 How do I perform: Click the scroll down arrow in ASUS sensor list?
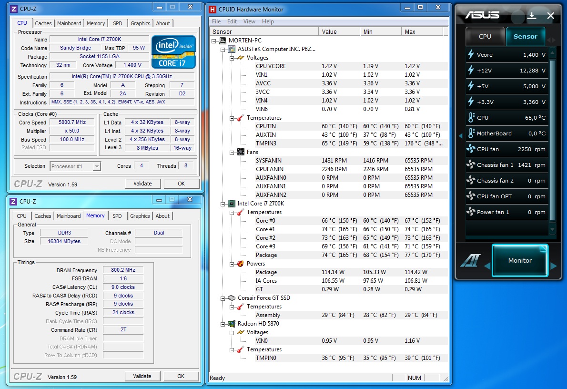tap(552, 229)
